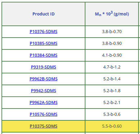Select the 4.7-b-1.2 table cell
The width and height of the screenshot is (140, 134).
[112, 67]
